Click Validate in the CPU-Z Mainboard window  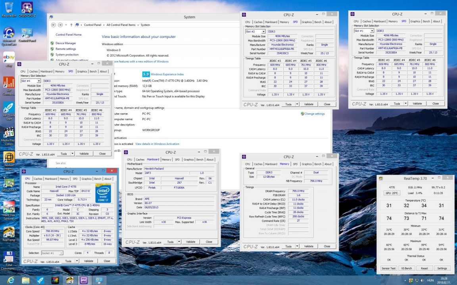(x=190, y=242)
